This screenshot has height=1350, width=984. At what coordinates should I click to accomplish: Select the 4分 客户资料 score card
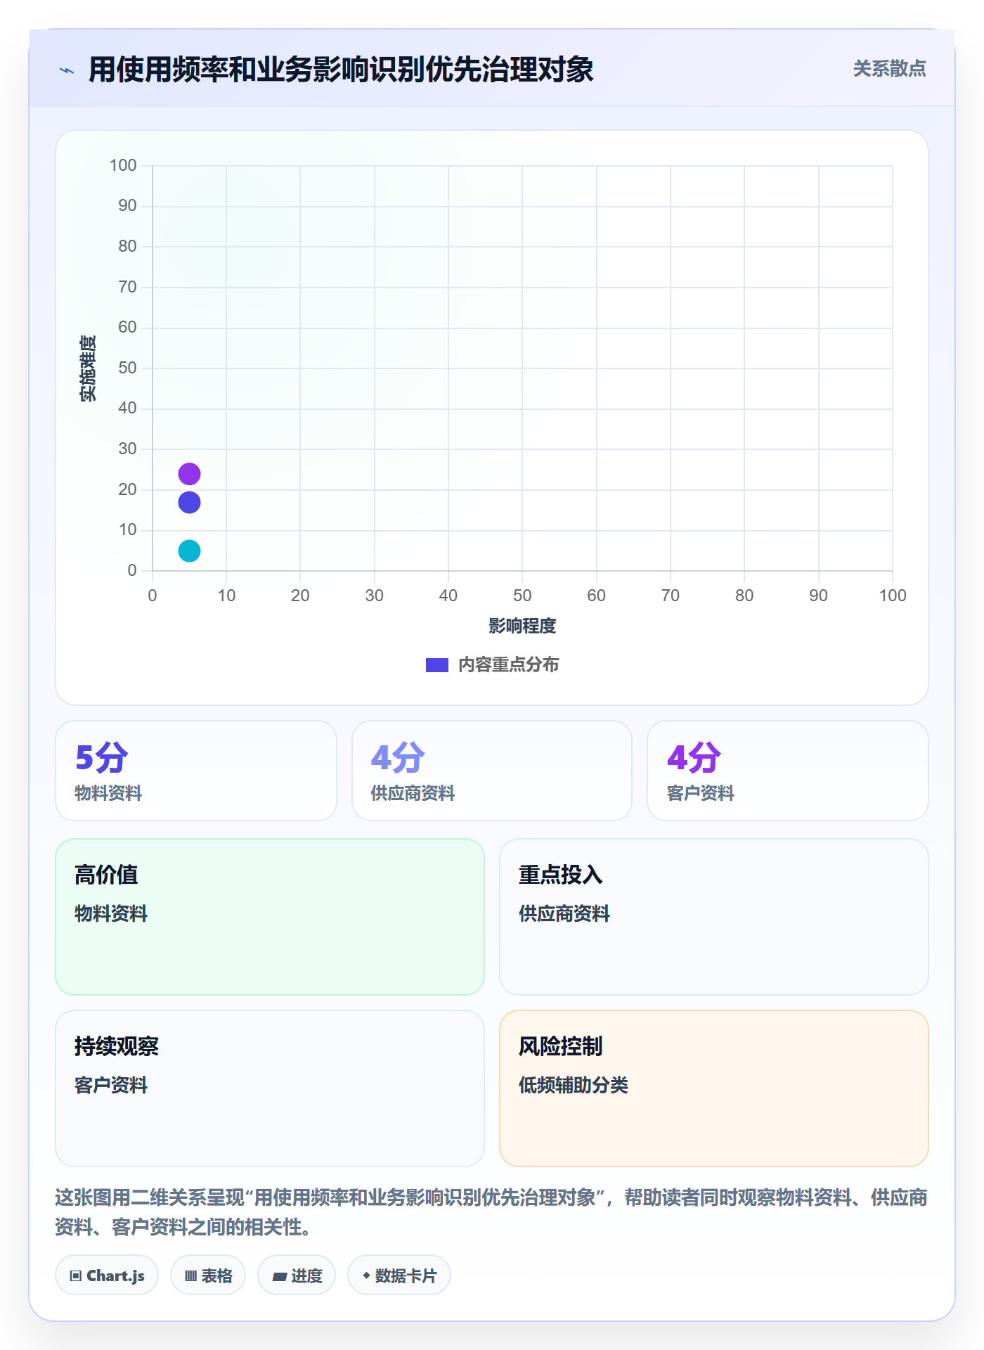[x=788, y=771]
